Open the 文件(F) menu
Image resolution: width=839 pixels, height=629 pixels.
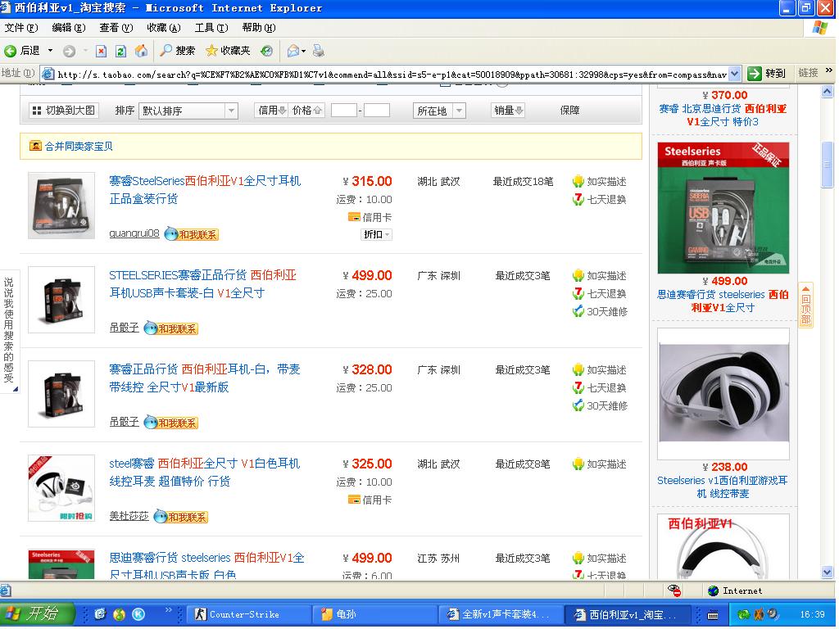pyautogui.click(x=21, y=28)
